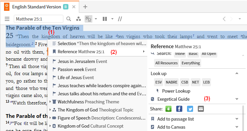247x131 pixels.
Task: Open the hamburger panel menu
Action: pos(7,19)
